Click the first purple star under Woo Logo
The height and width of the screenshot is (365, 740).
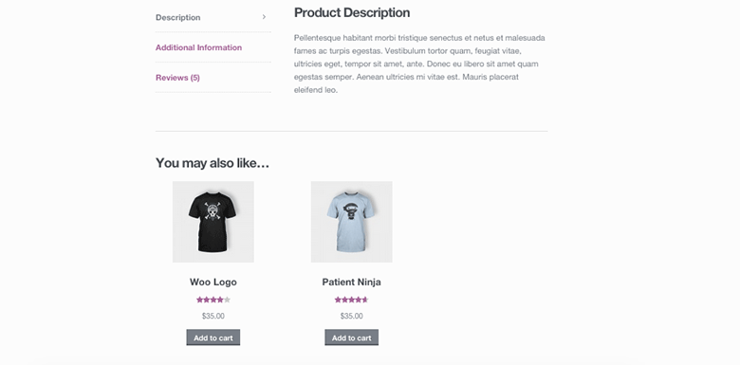199,300
